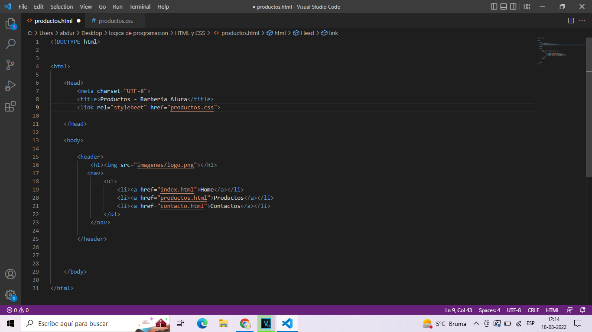Open the Explorer view in activity bar
Image resolution: width=592 pixels, height=332 pixels.
[x=10, y=24]
